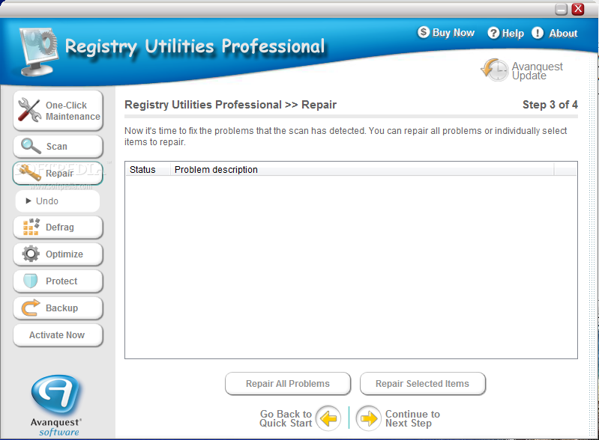Close the Registry Utilities window

[578, 9]
